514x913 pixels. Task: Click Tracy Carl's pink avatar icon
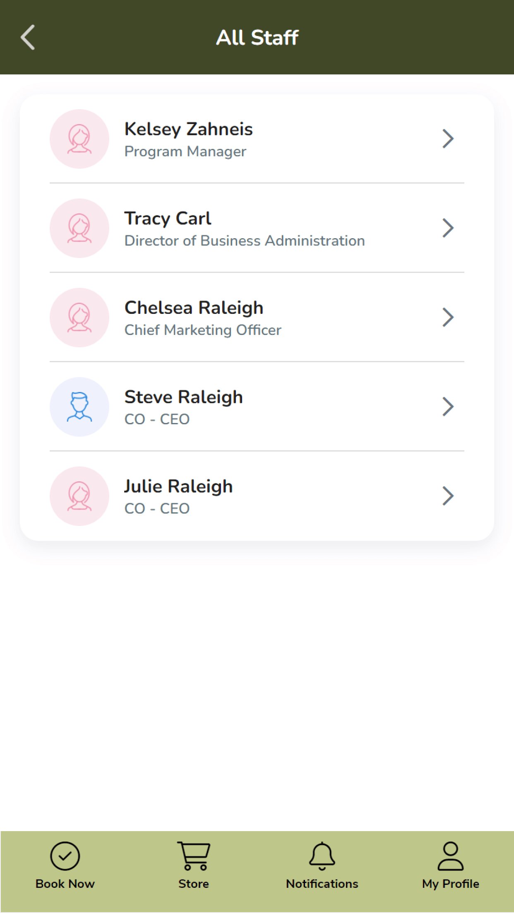pyautogui.click(x=79, y=228)
